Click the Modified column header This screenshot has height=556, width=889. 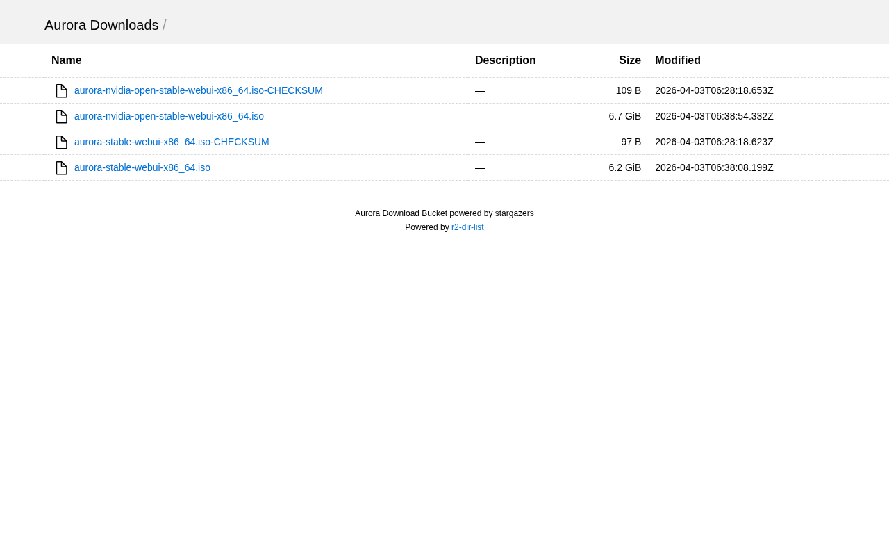click(677, 60)
